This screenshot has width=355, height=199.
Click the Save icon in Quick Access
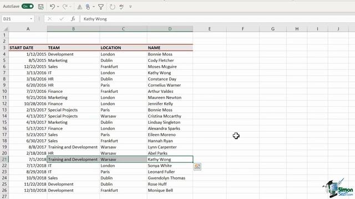coord(40,7)
